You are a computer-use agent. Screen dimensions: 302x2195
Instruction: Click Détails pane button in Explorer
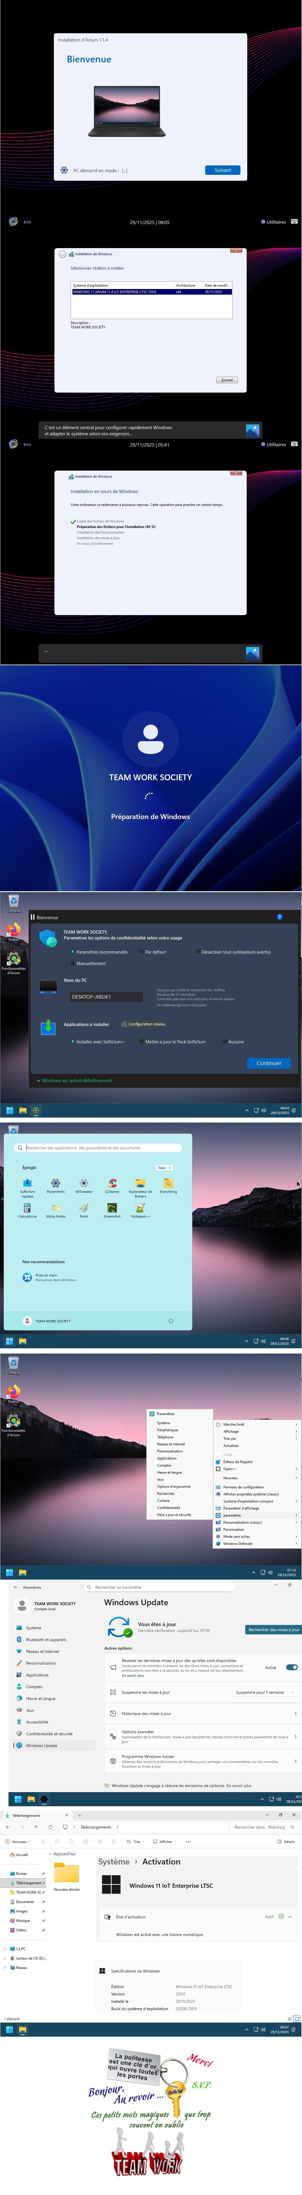[x=286, y=1841]
